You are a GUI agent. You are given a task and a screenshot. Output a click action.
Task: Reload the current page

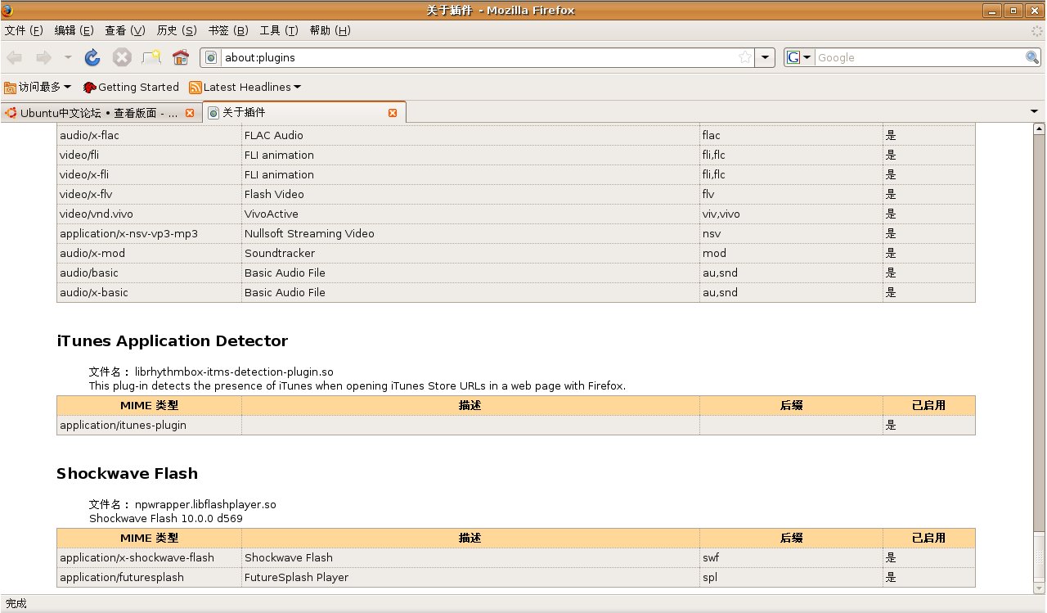[x=92, y=57]
